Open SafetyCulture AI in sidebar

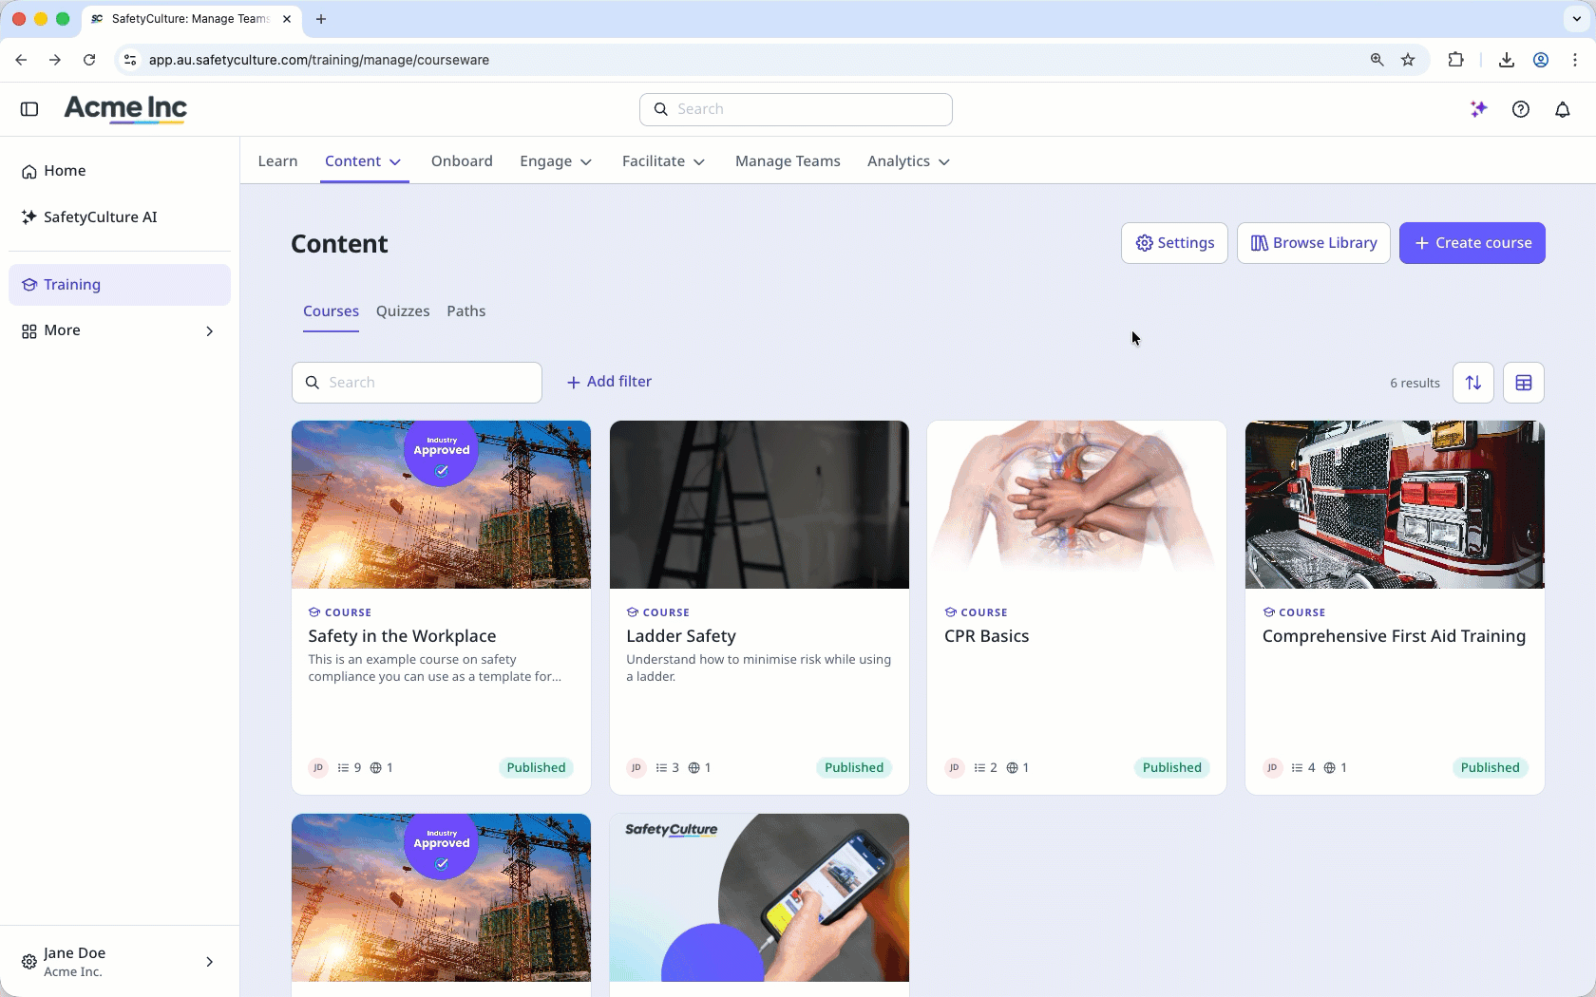tap(120, 217)
